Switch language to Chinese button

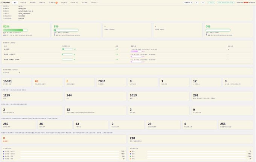point(197,3)
